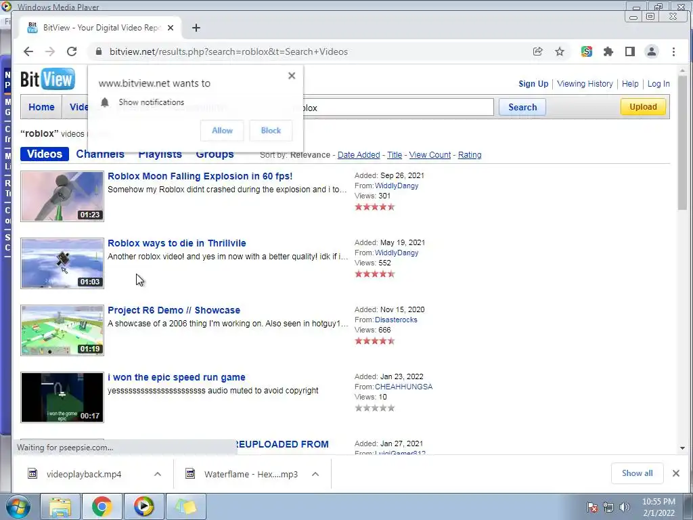Image resolution: width=693 pixels, height=520 pixels.
Task: Share this page via the share icon
Action: point(537,51)
